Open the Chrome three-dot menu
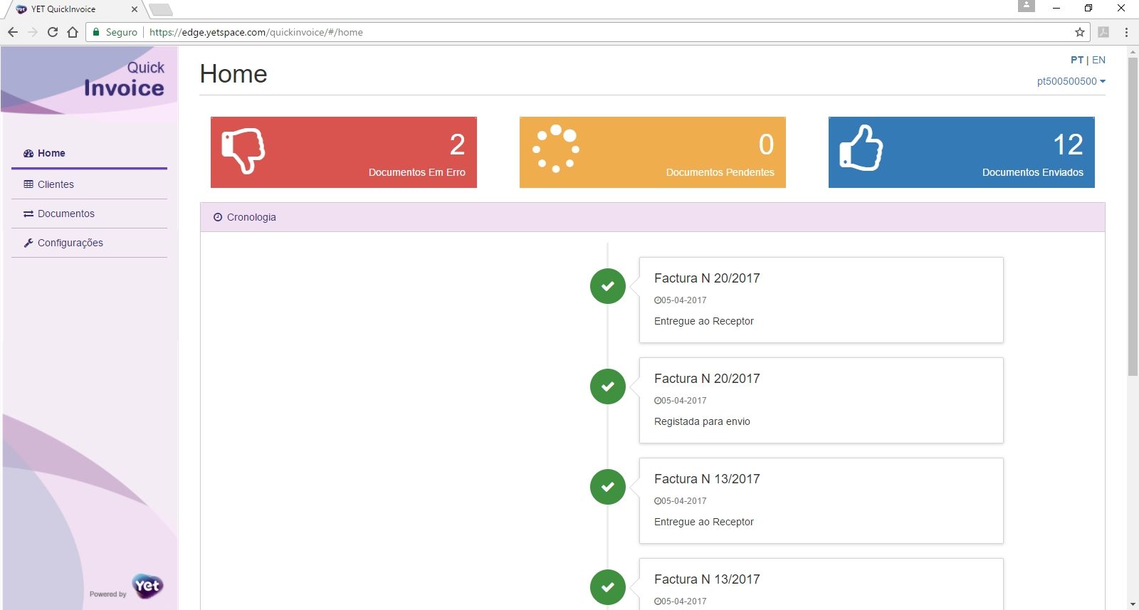 [x=1126, y=32]
